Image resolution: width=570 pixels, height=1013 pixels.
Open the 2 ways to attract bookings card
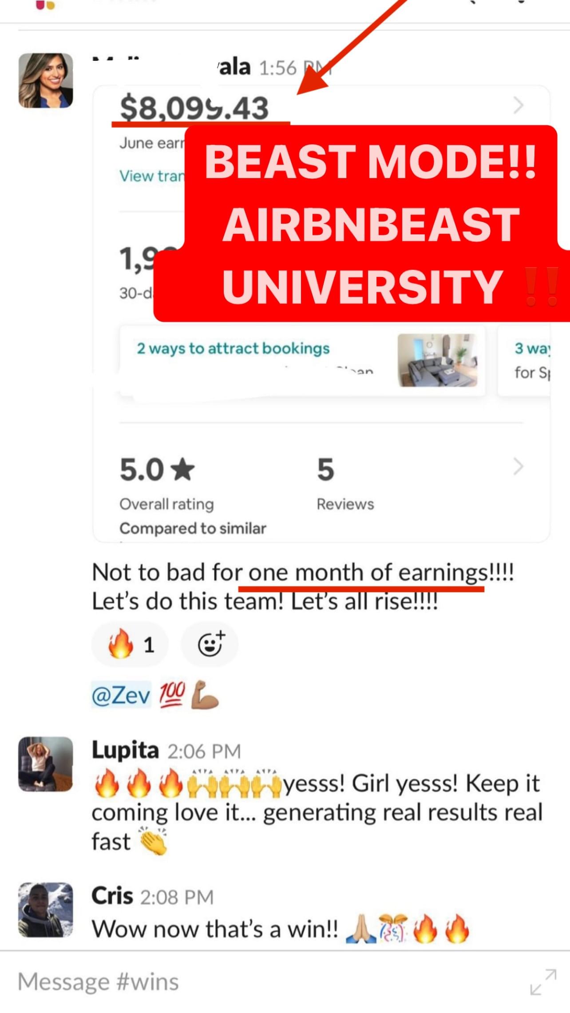(302, 360)
